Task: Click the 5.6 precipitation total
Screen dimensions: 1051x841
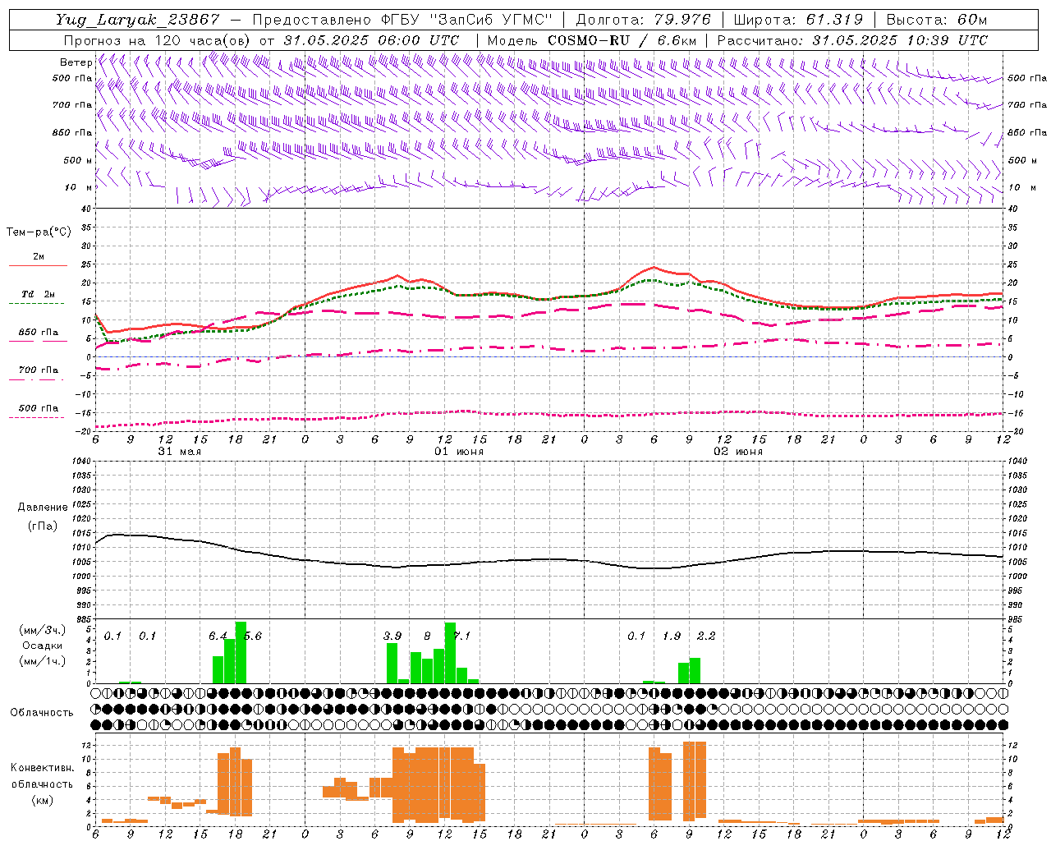Action: (252, 636)
